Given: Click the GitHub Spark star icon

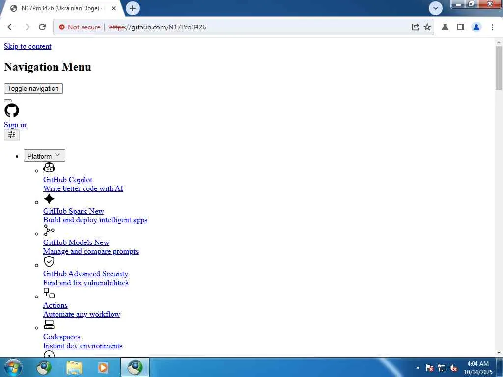Looking at the screenshot, I should (49, 199).
